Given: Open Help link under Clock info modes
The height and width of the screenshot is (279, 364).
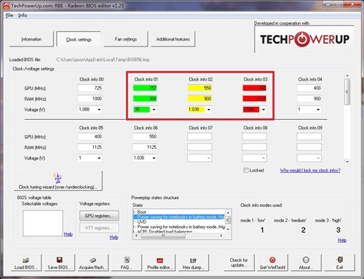Looking at the screenshot, I should 342,240.
